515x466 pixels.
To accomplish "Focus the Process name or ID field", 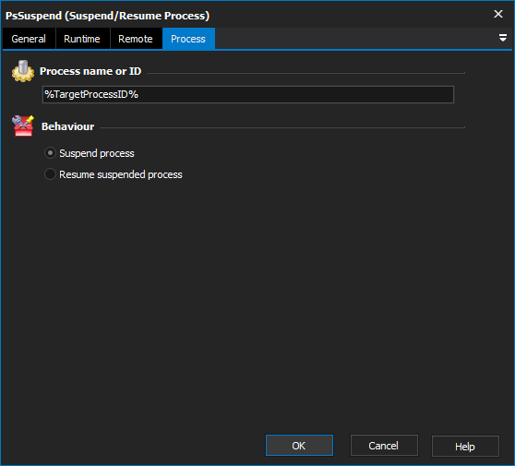I will tap(248, 94).
